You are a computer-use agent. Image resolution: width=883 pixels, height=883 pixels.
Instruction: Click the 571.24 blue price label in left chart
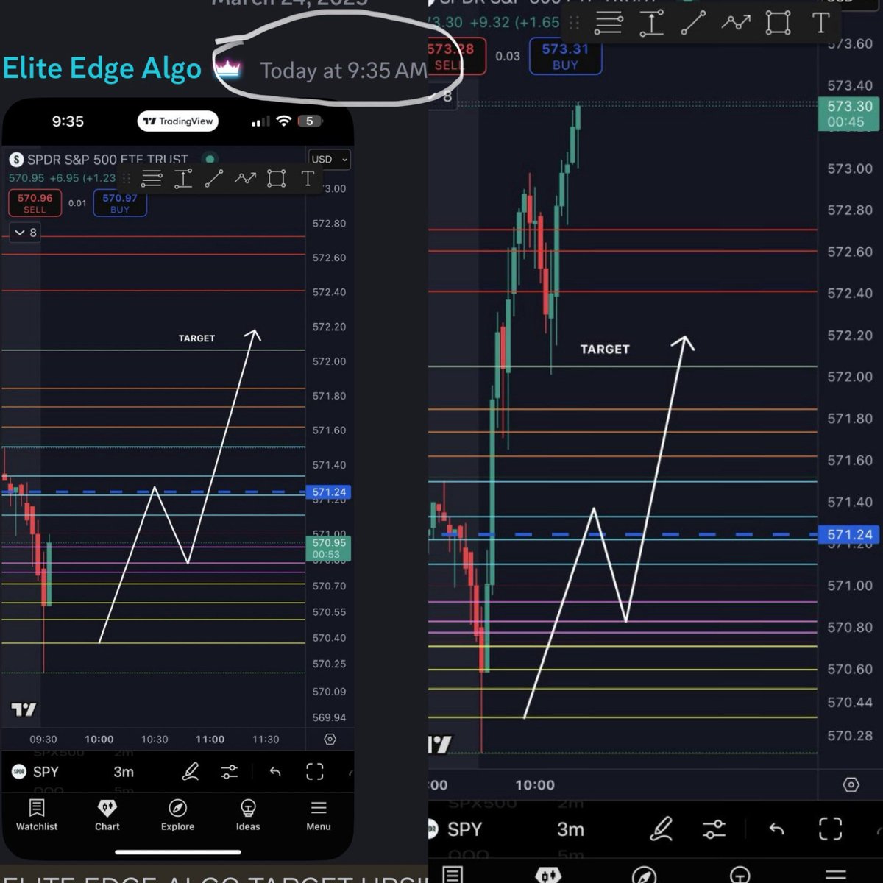click(328, 492)
